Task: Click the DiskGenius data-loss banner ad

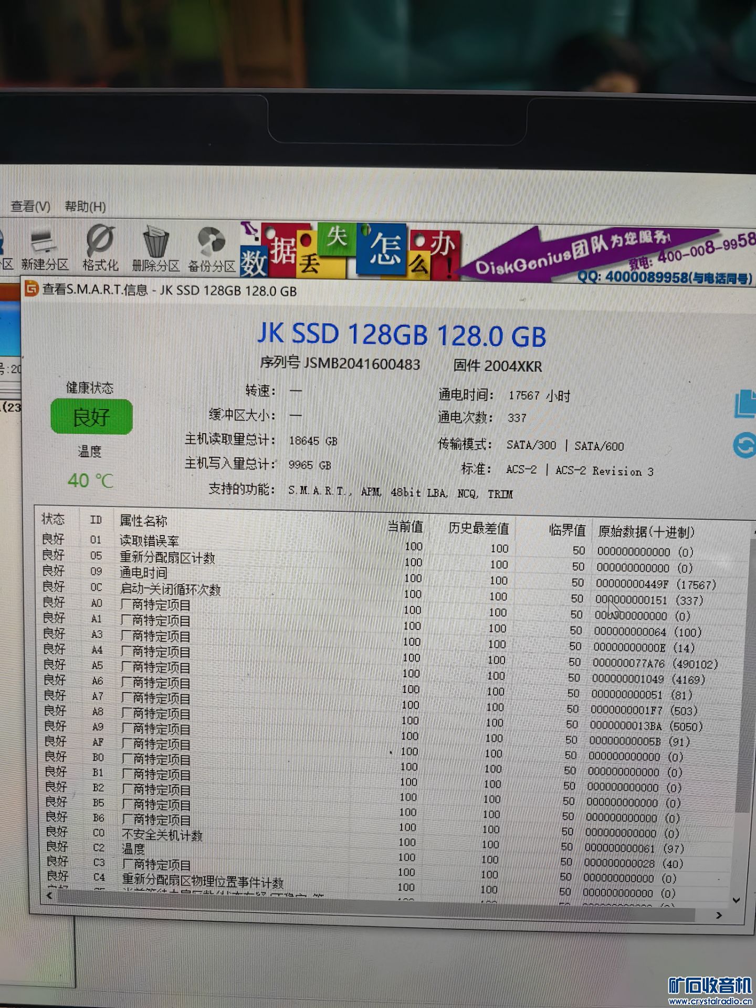Action: pyautogui.click(x=498, y=253)
